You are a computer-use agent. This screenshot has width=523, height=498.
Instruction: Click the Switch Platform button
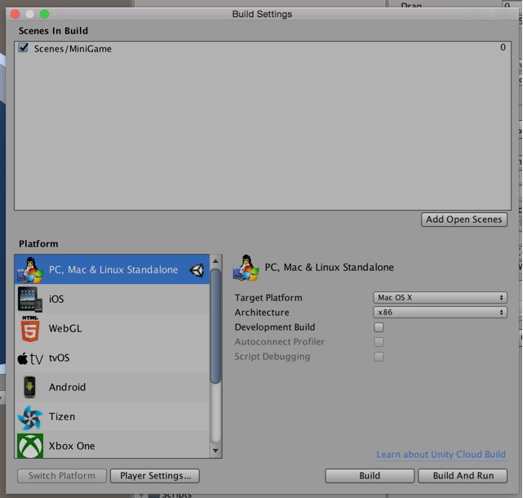62,476
